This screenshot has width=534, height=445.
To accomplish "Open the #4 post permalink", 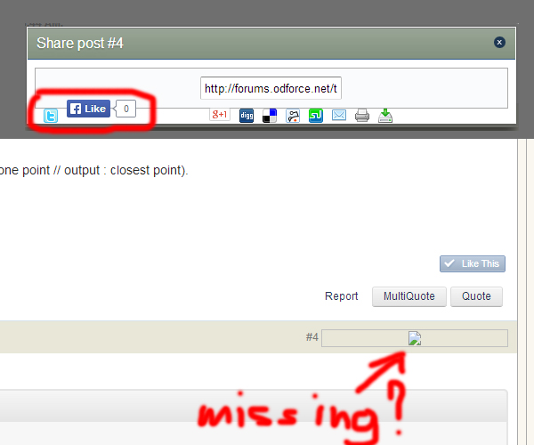I will point(312,337).
